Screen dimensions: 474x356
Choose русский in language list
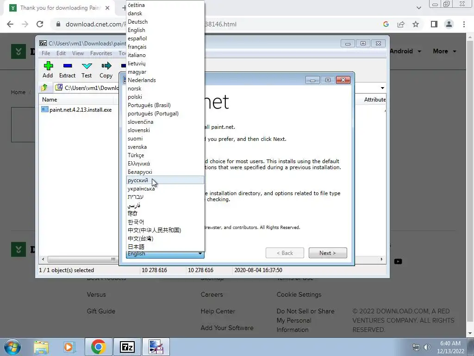165,180
